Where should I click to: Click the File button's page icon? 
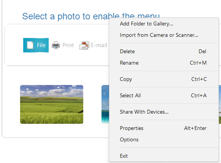coord(30,45)
